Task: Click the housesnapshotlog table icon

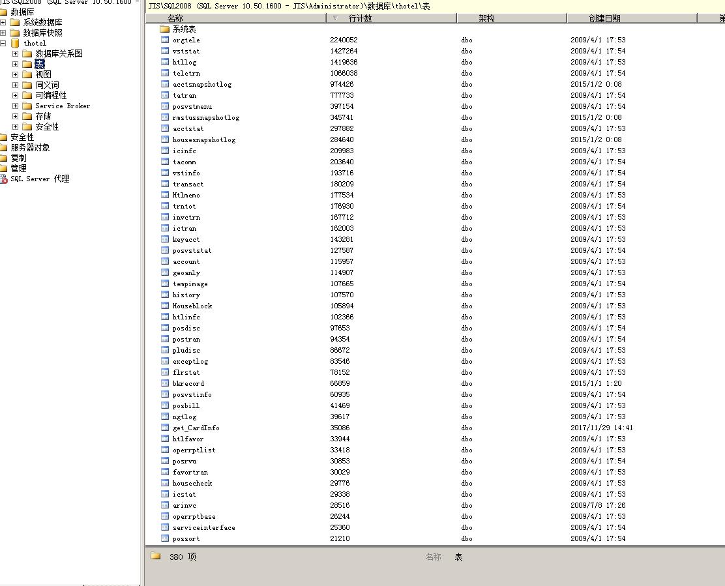Action: click(165, 139)
